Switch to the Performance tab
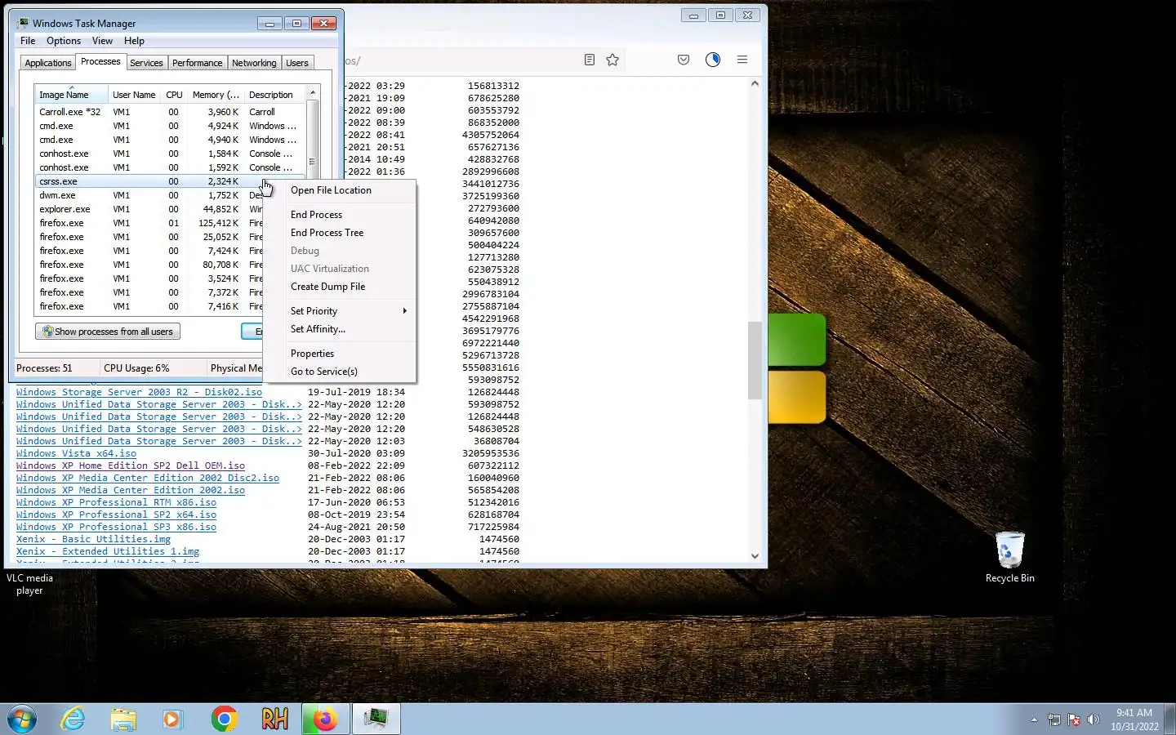This screenshot has width=1176, height=735. point(197,63)
